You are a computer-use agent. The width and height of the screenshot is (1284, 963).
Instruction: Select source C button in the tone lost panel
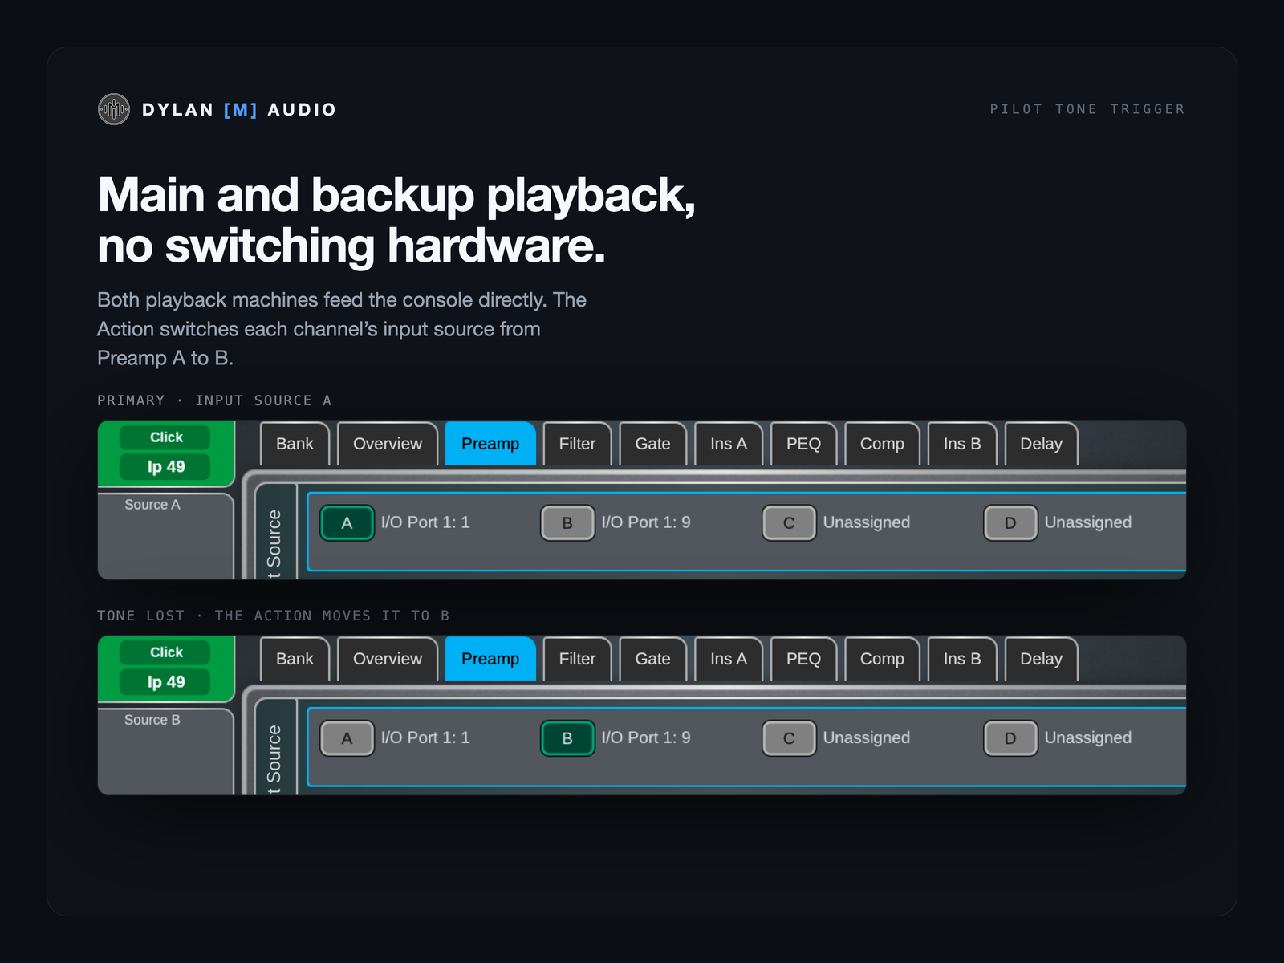point(789,738)
